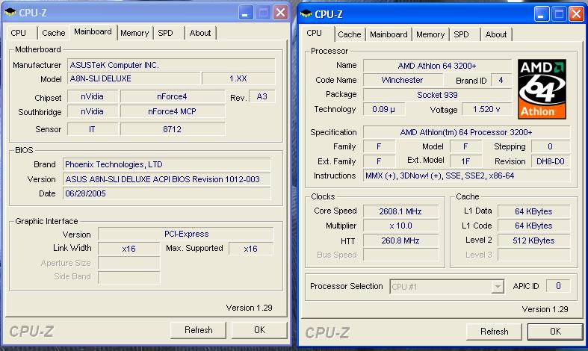The width and height of the screenshot is (588, 351).
Task: Click the voltage value 1.520 v
Action: point(486,109)
